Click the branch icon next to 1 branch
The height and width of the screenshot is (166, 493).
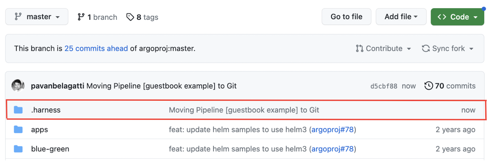[x=81, y=17]
